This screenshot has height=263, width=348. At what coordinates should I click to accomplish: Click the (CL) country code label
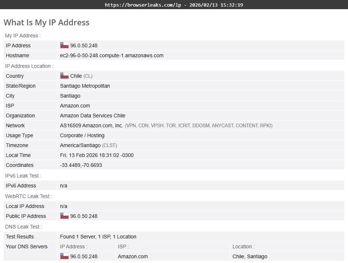click(88, 76)
